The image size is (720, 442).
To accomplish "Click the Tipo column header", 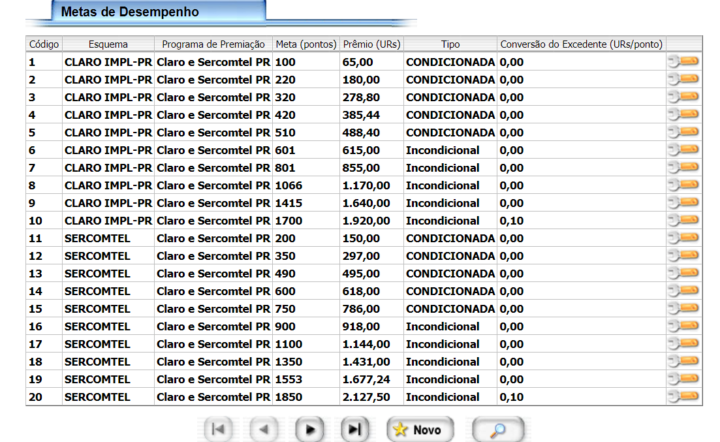I will (x=450, y=44).
